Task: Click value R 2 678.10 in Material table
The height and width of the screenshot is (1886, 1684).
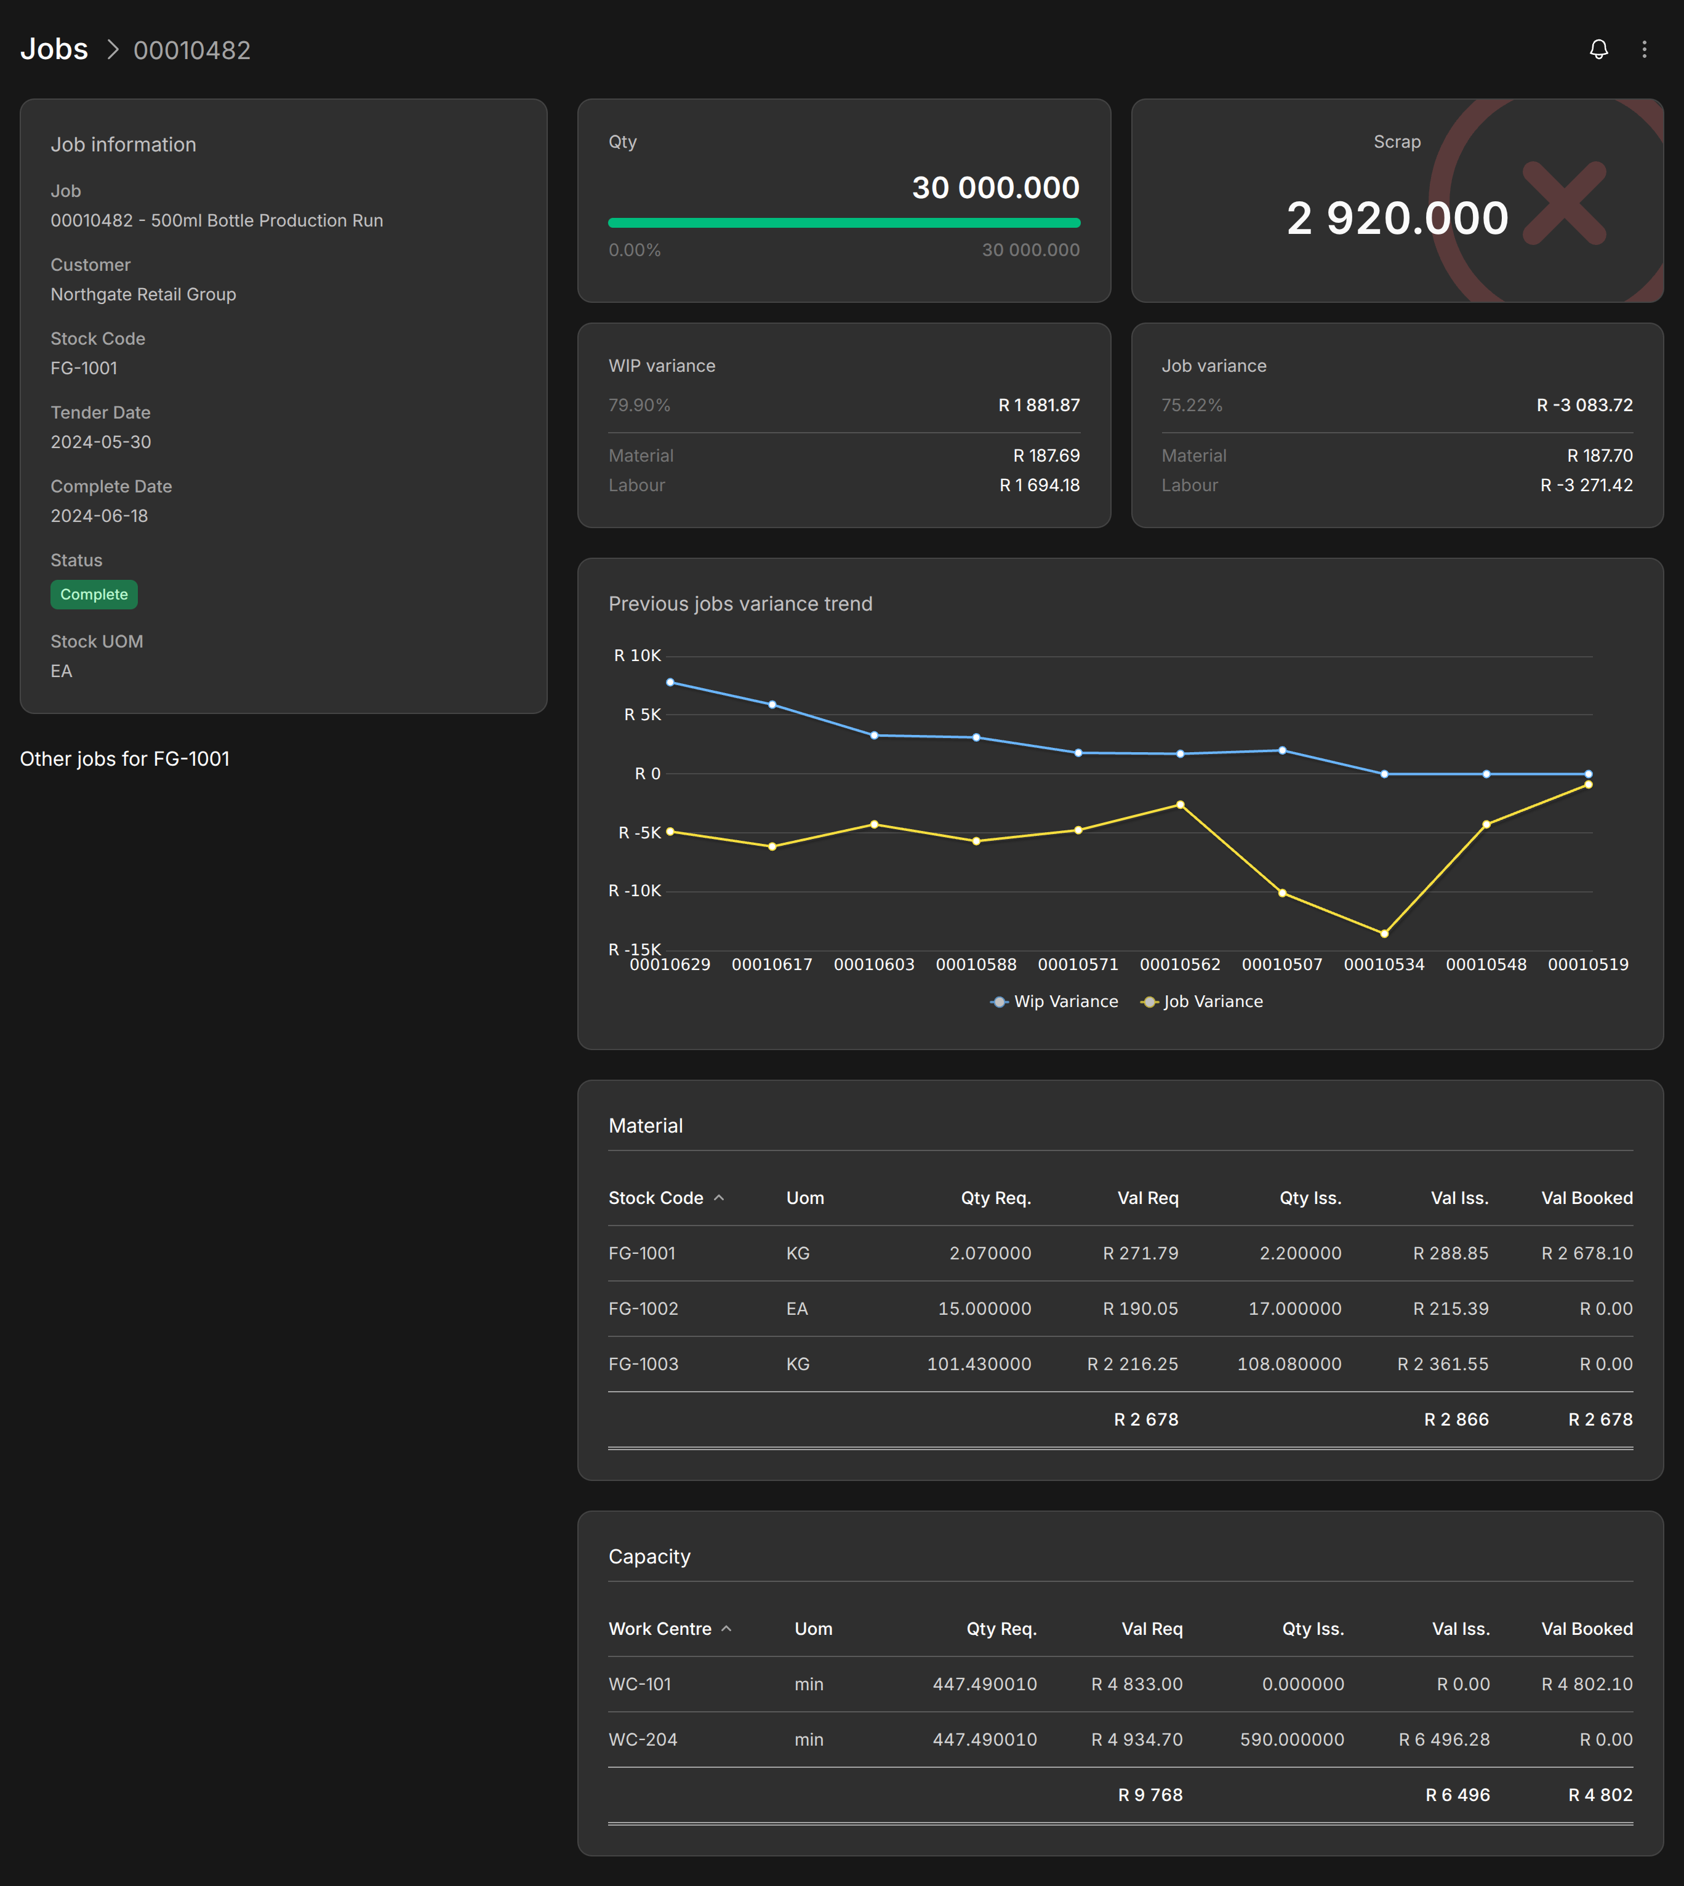Action: (x=1587, y=1253)
